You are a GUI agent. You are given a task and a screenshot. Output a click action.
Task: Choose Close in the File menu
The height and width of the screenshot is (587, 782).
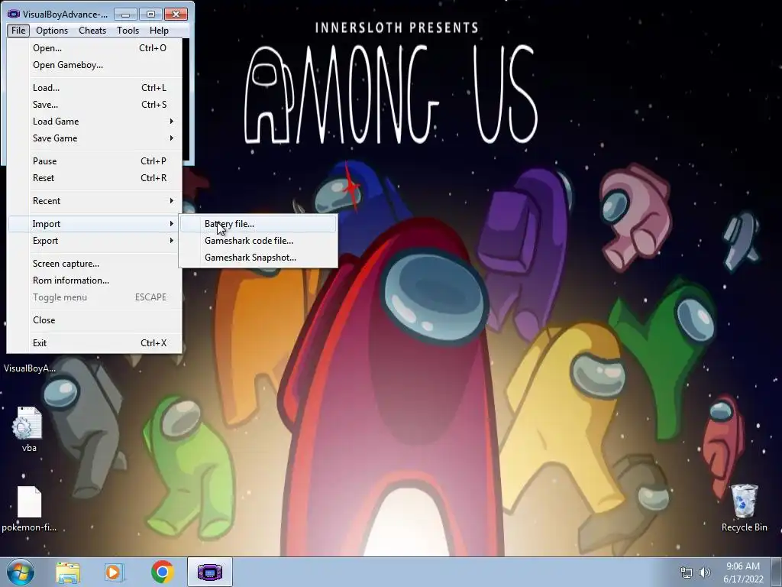95,320
